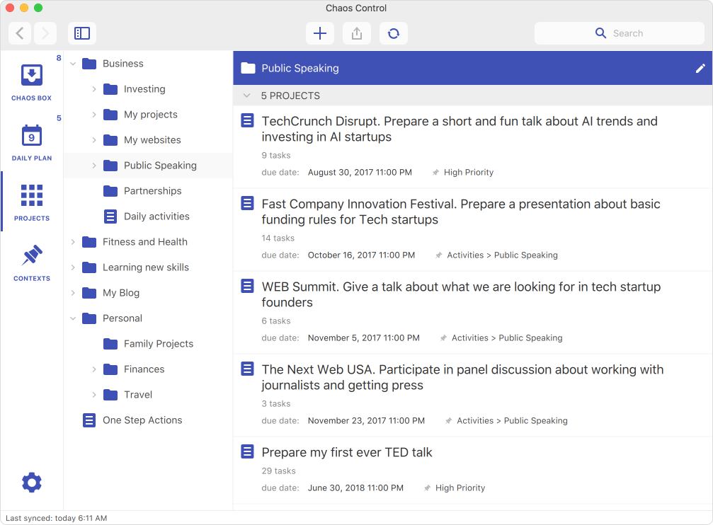Viewport: 713px width, 525px height.
Task: Click the November 5, 2017 due date
Action: click(364, 337)
